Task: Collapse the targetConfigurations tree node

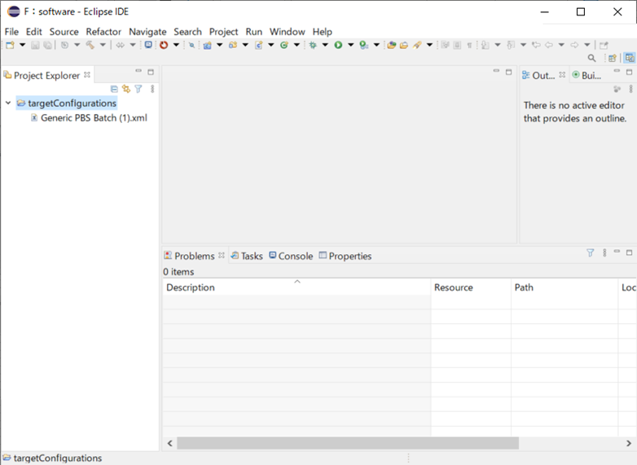Action: tap(8, 103)
